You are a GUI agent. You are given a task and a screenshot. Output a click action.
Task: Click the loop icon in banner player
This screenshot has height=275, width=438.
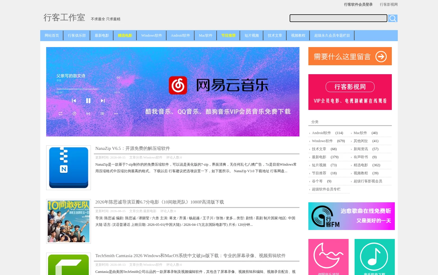pyautogui.click(x=60, y=114)
